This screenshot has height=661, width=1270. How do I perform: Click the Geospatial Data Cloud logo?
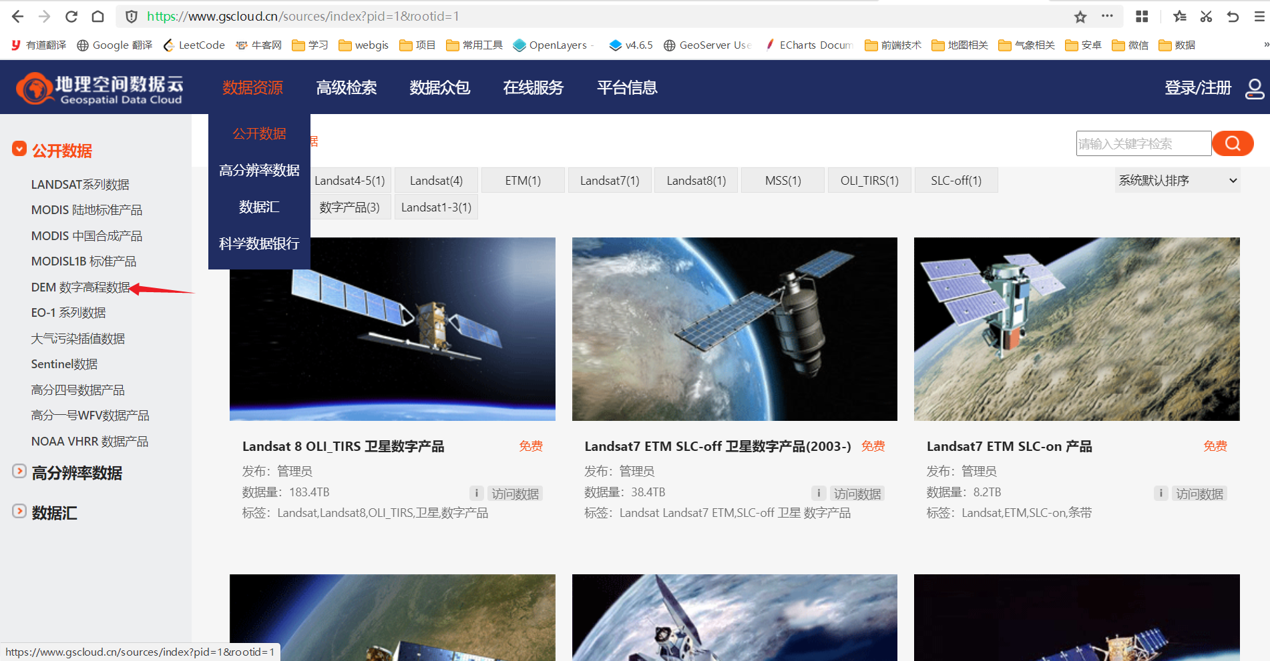coord(99,89)
